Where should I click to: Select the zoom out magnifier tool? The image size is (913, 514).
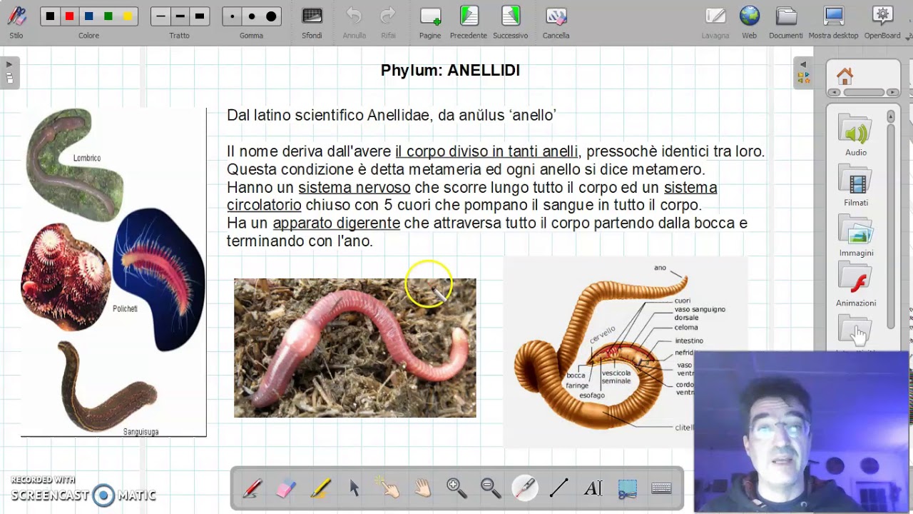491,488
